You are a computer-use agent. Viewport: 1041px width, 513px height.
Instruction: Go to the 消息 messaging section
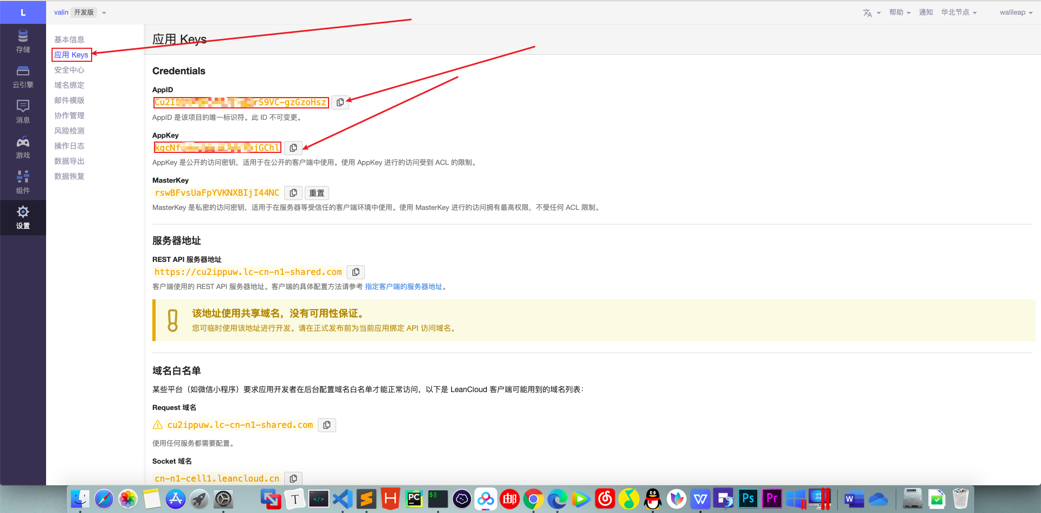click(23, 112)
